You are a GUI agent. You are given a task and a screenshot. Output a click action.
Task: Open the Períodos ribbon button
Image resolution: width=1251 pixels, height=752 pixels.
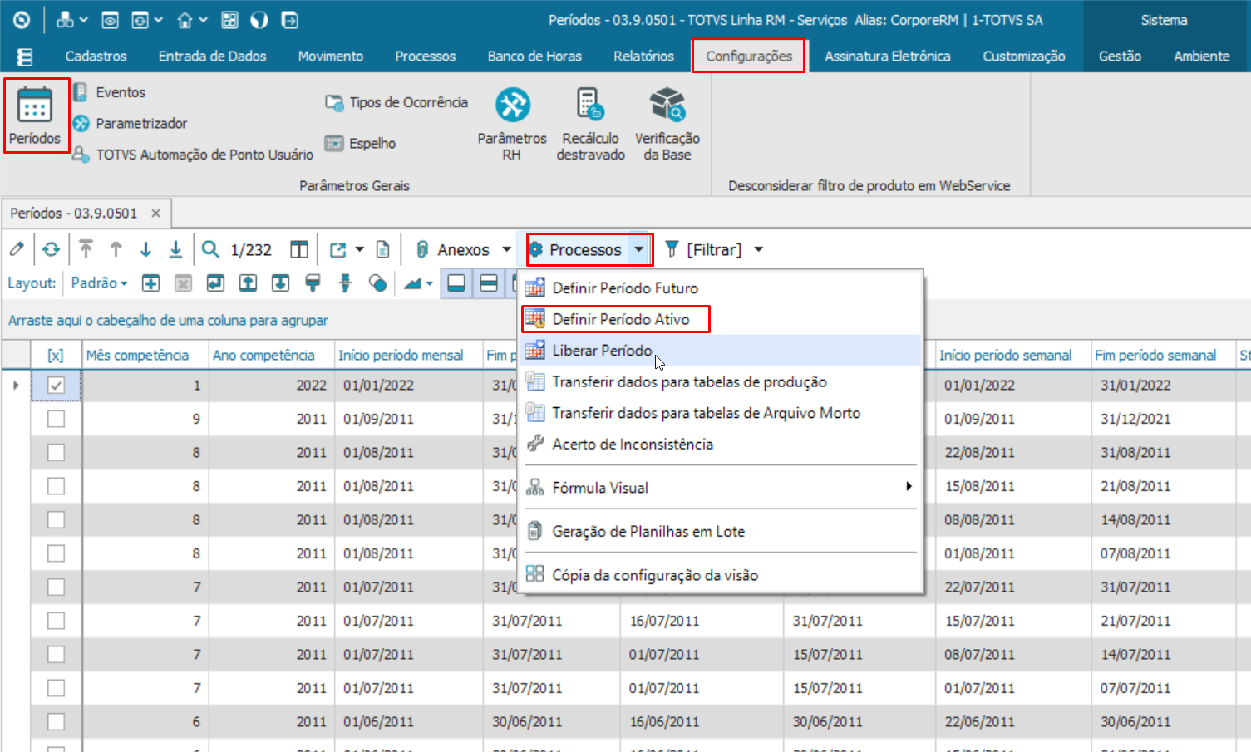click(35, 116)
